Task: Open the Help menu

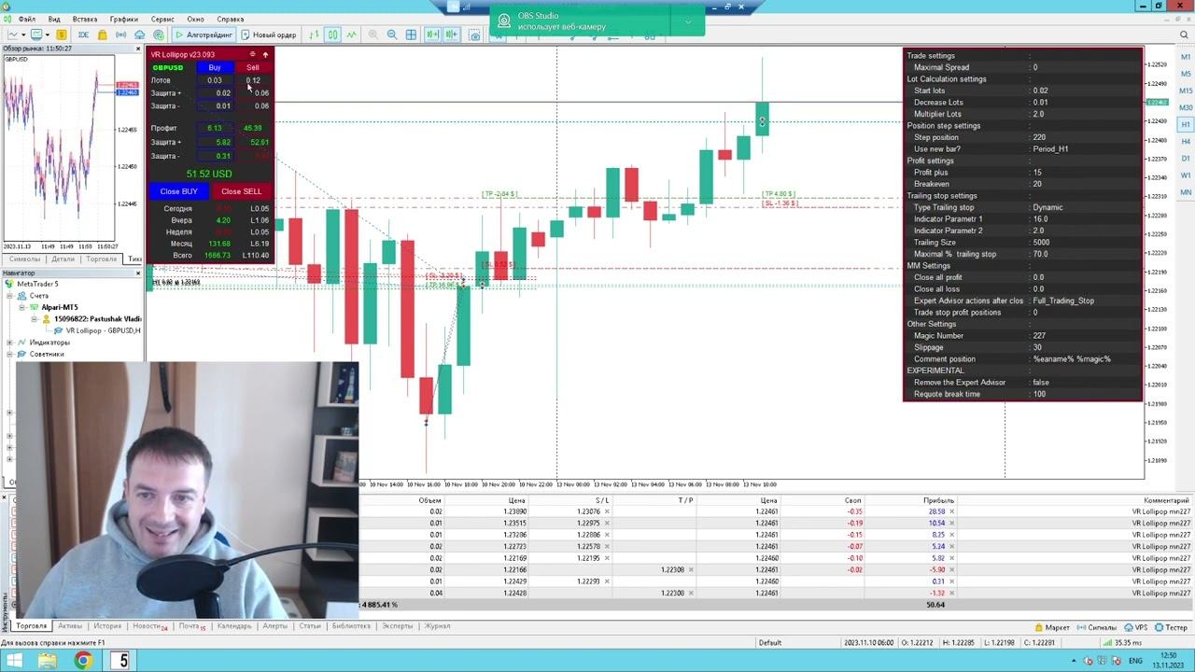Action: point(230,19)
